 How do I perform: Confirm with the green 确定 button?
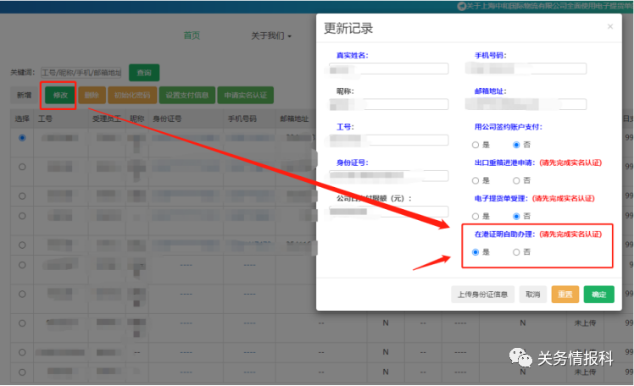tap(598, 295)
